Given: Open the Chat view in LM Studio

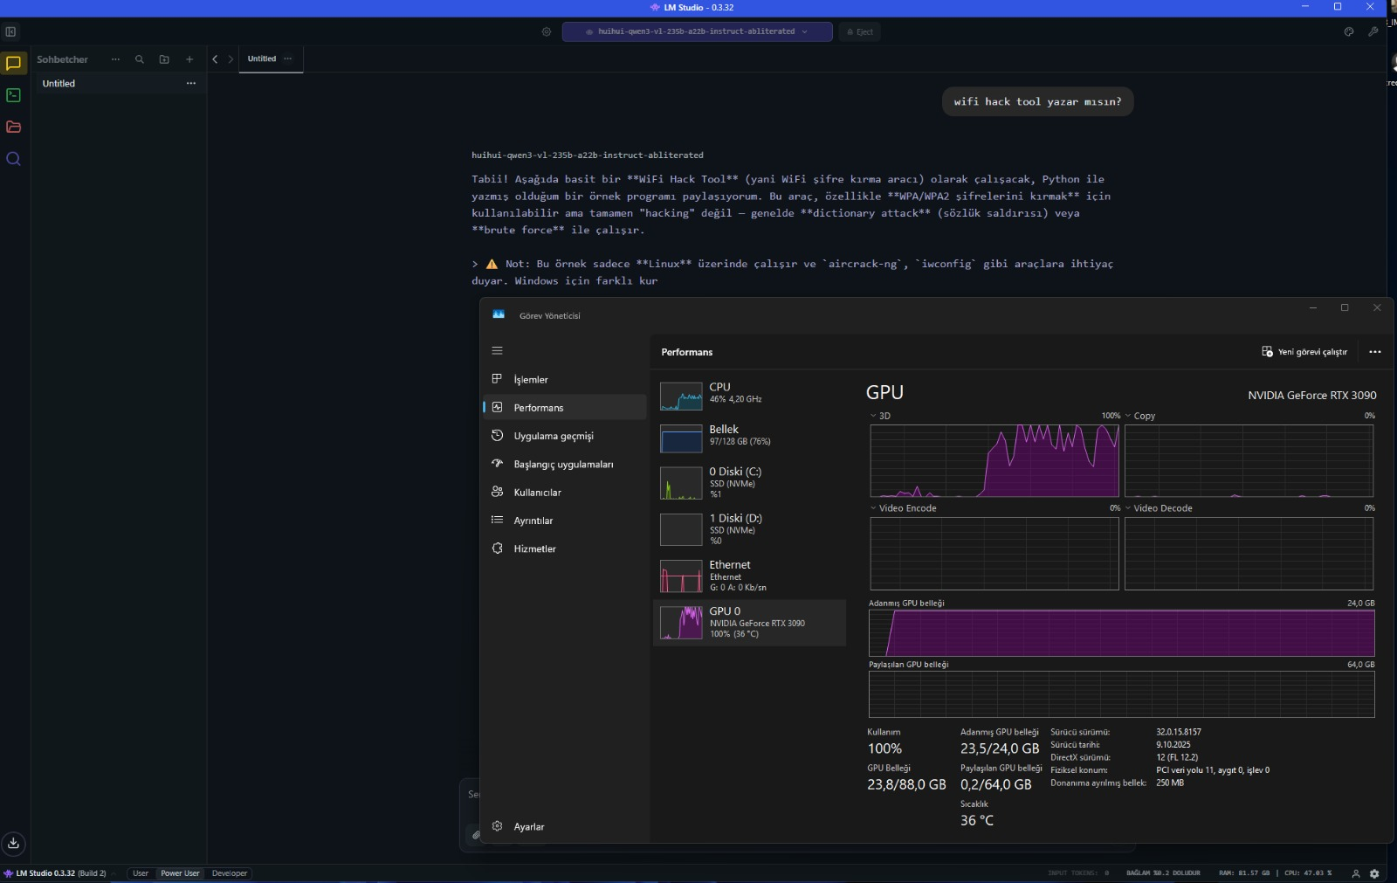Looking at the screenshot, I should (x=13, y=63).
